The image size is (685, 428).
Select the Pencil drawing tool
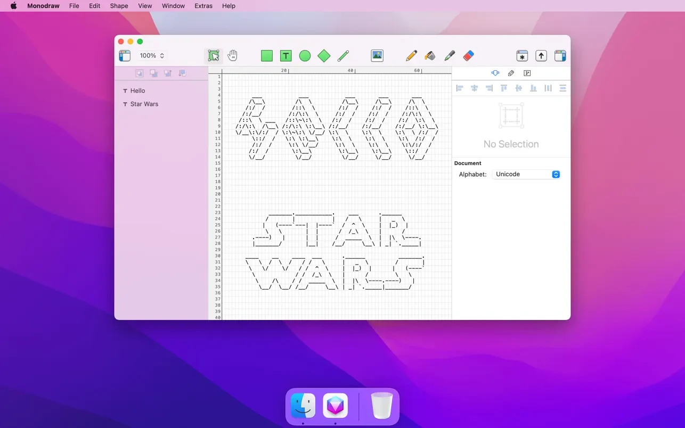point(411,56)
